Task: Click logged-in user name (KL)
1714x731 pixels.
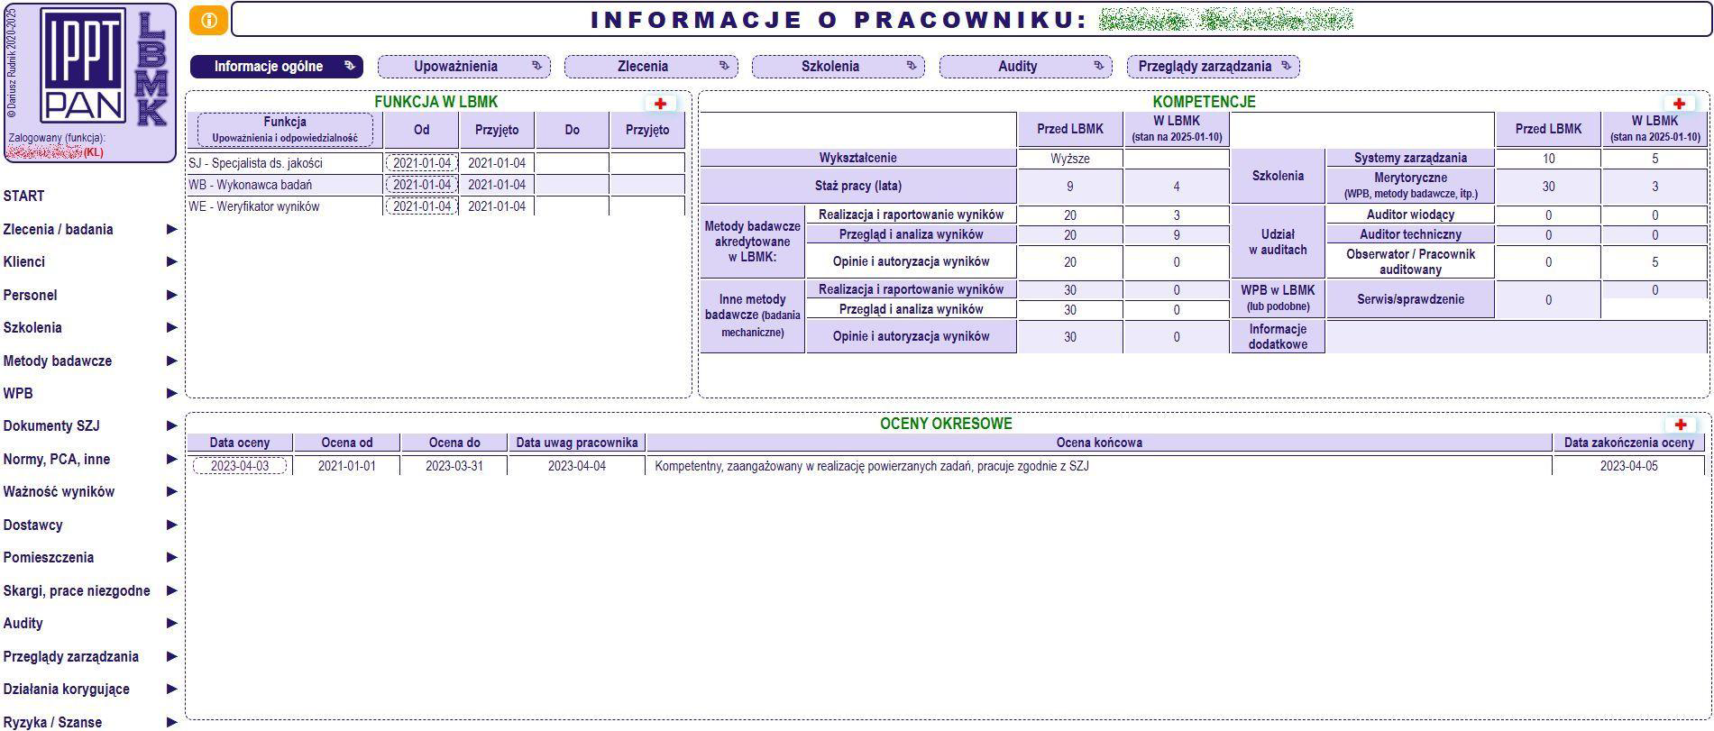Action: [x=54, y=152]
